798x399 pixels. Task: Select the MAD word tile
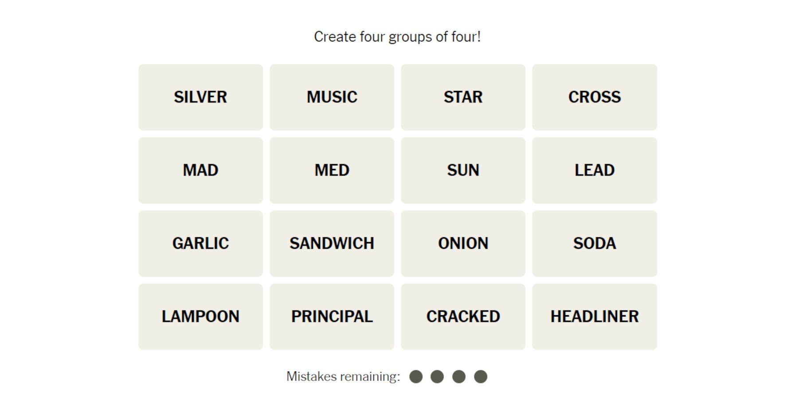tap(200, 170)
